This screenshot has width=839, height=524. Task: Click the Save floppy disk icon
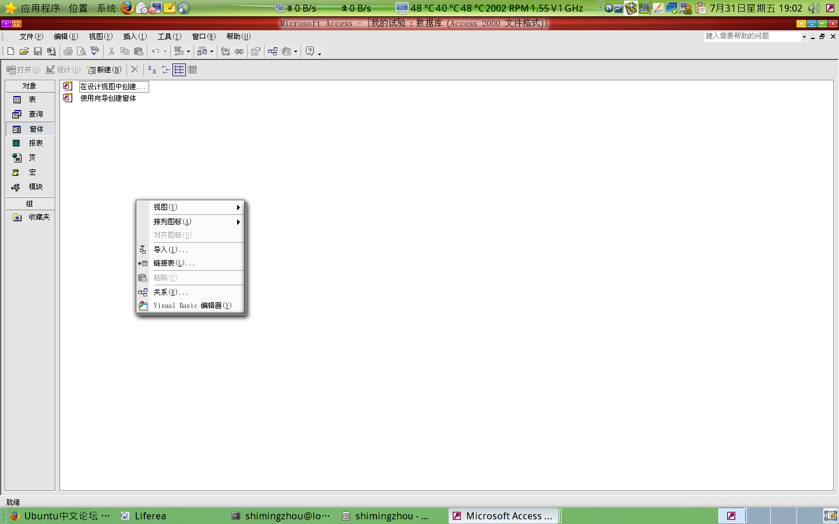[38, 51]
